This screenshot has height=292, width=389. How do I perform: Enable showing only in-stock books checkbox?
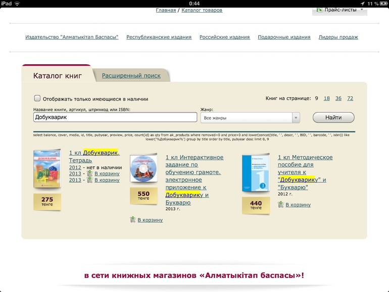(37, 99)
